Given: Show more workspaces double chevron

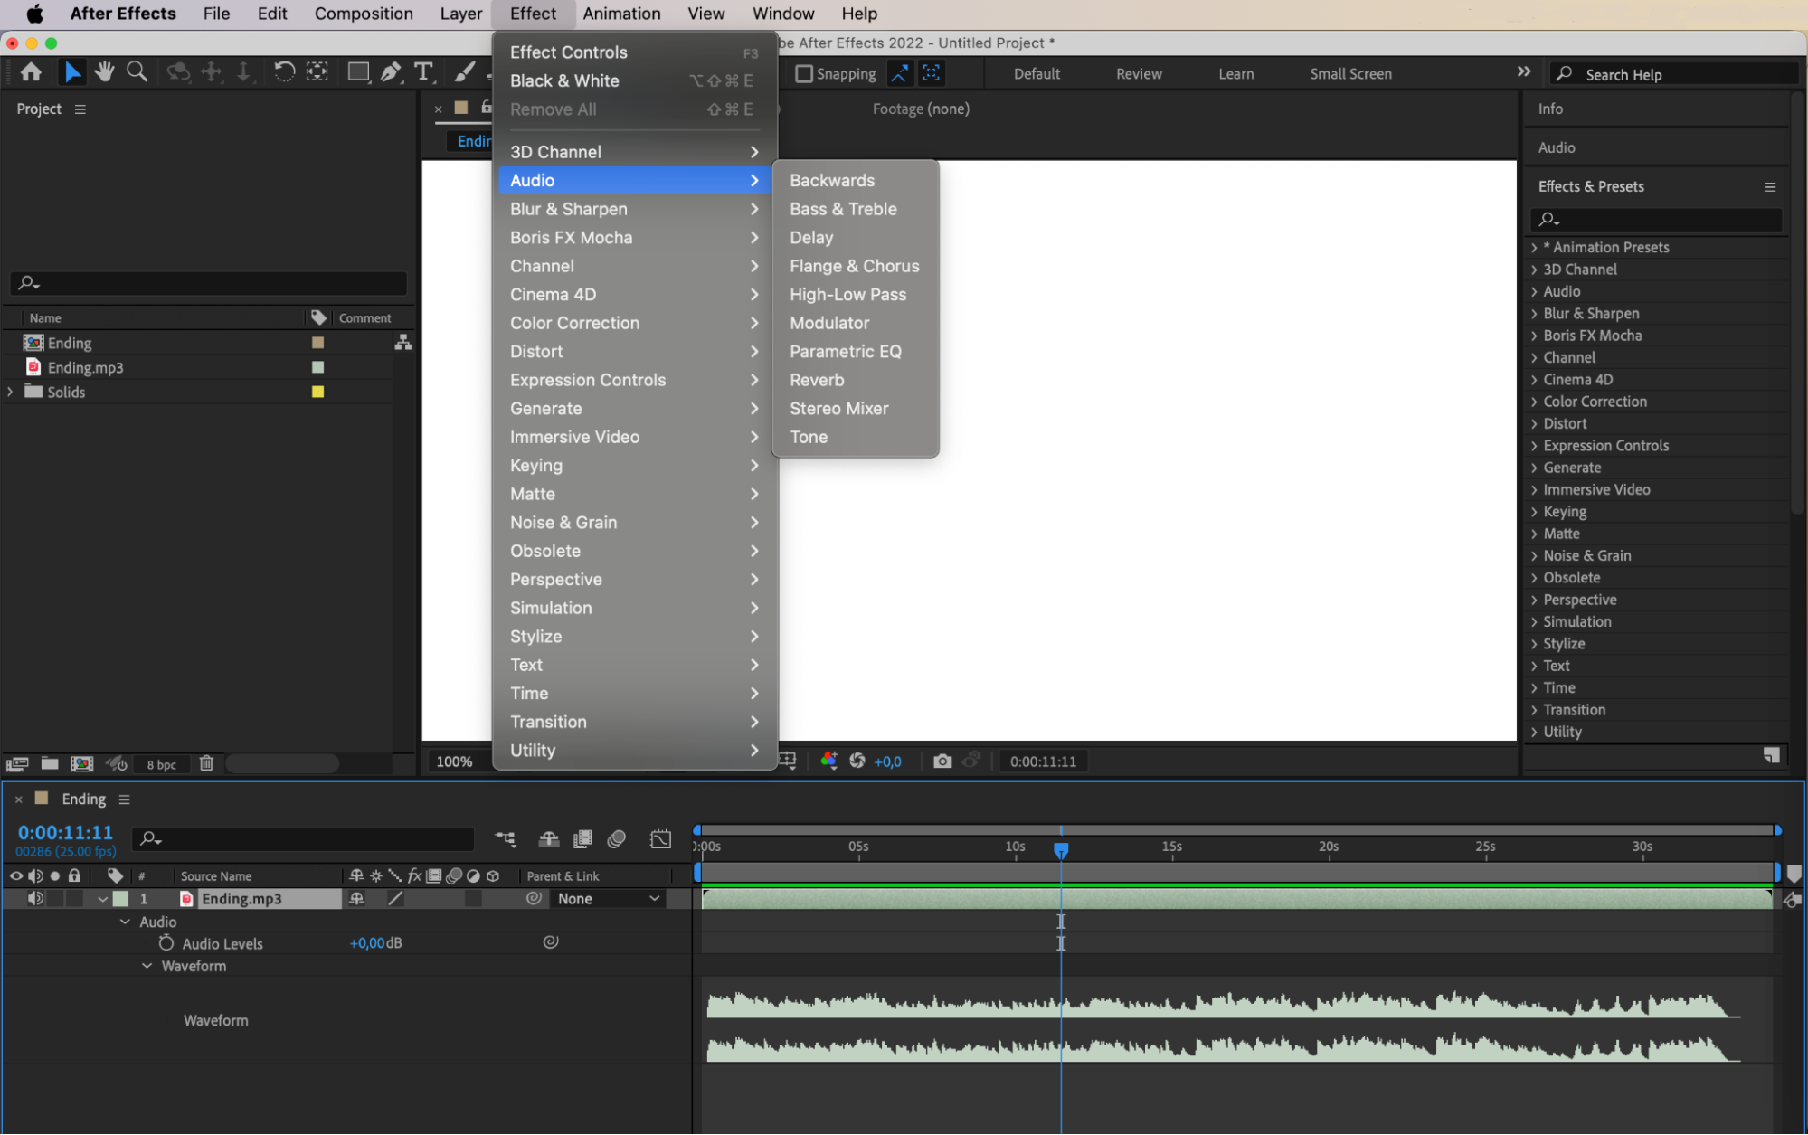Looking at the screenshot, I should [1524, 72].
